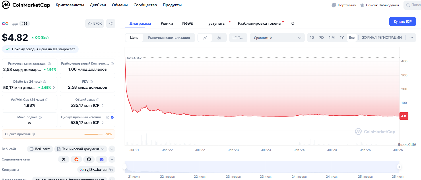The image size is (421, 180).
Task: Expand the social networks list
Action: (112, 159)
